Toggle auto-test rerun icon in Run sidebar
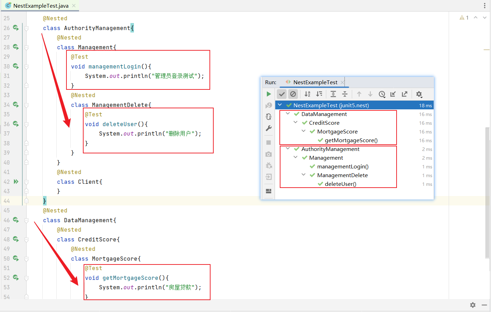This screenshot has width=491, height=312. (269, 117)
